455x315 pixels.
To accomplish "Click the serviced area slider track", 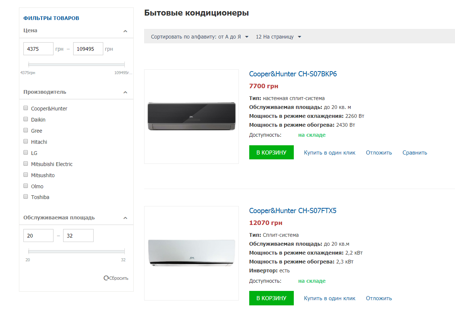I will 77,251.
